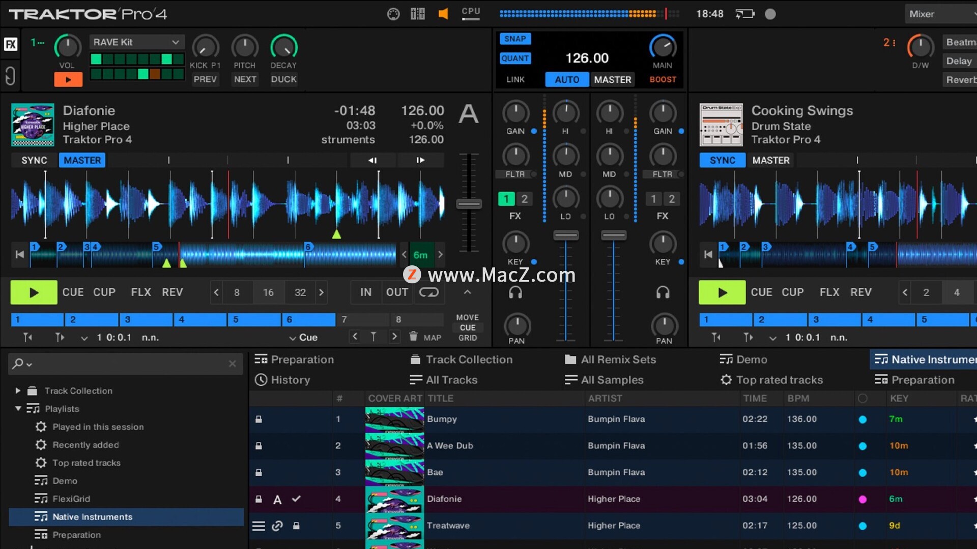977x549 pixels.
Task: Toggle the FX panel icon at left
Action: pos(11,44)
